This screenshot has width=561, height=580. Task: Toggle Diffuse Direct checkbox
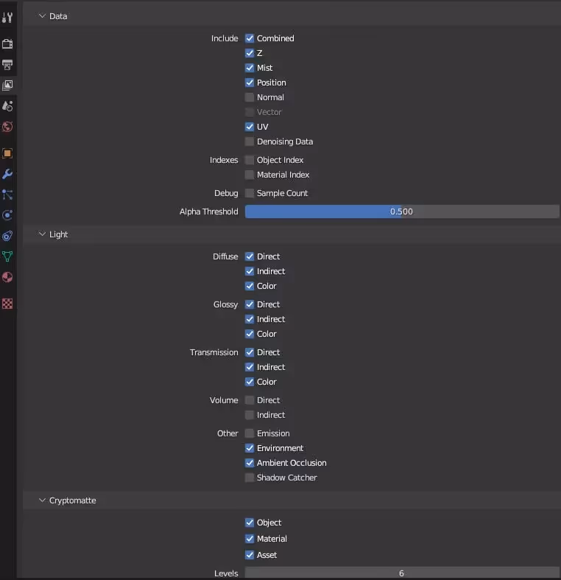[250, 256]
